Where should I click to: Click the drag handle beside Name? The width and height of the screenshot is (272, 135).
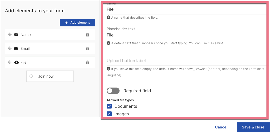click(10, 35)
